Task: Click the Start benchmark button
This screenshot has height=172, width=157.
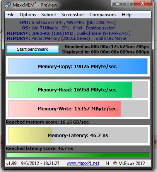Action: 32,49
